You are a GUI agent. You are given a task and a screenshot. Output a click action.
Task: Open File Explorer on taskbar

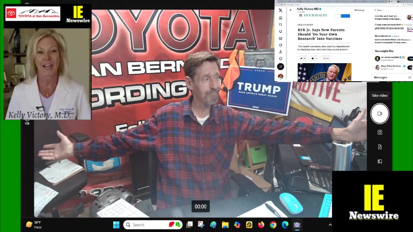pos(225,225)
